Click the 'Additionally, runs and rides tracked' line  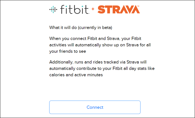click(x=98, y=62)
